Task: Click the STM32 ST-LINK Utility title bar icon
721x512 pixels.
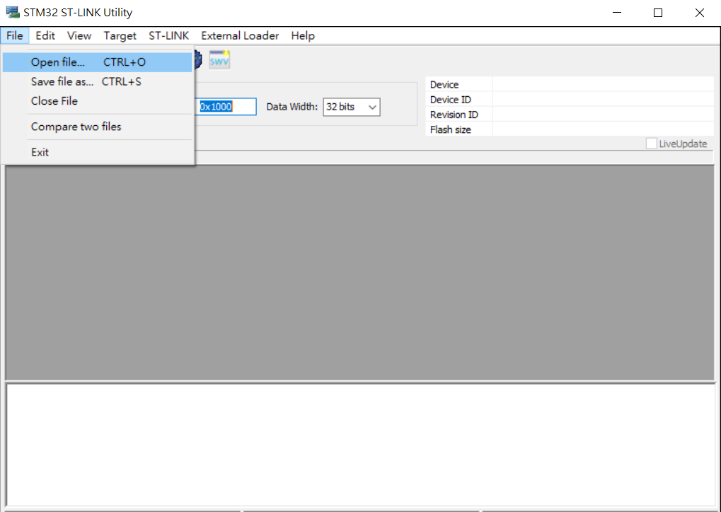Action: (x=13, y=13)
